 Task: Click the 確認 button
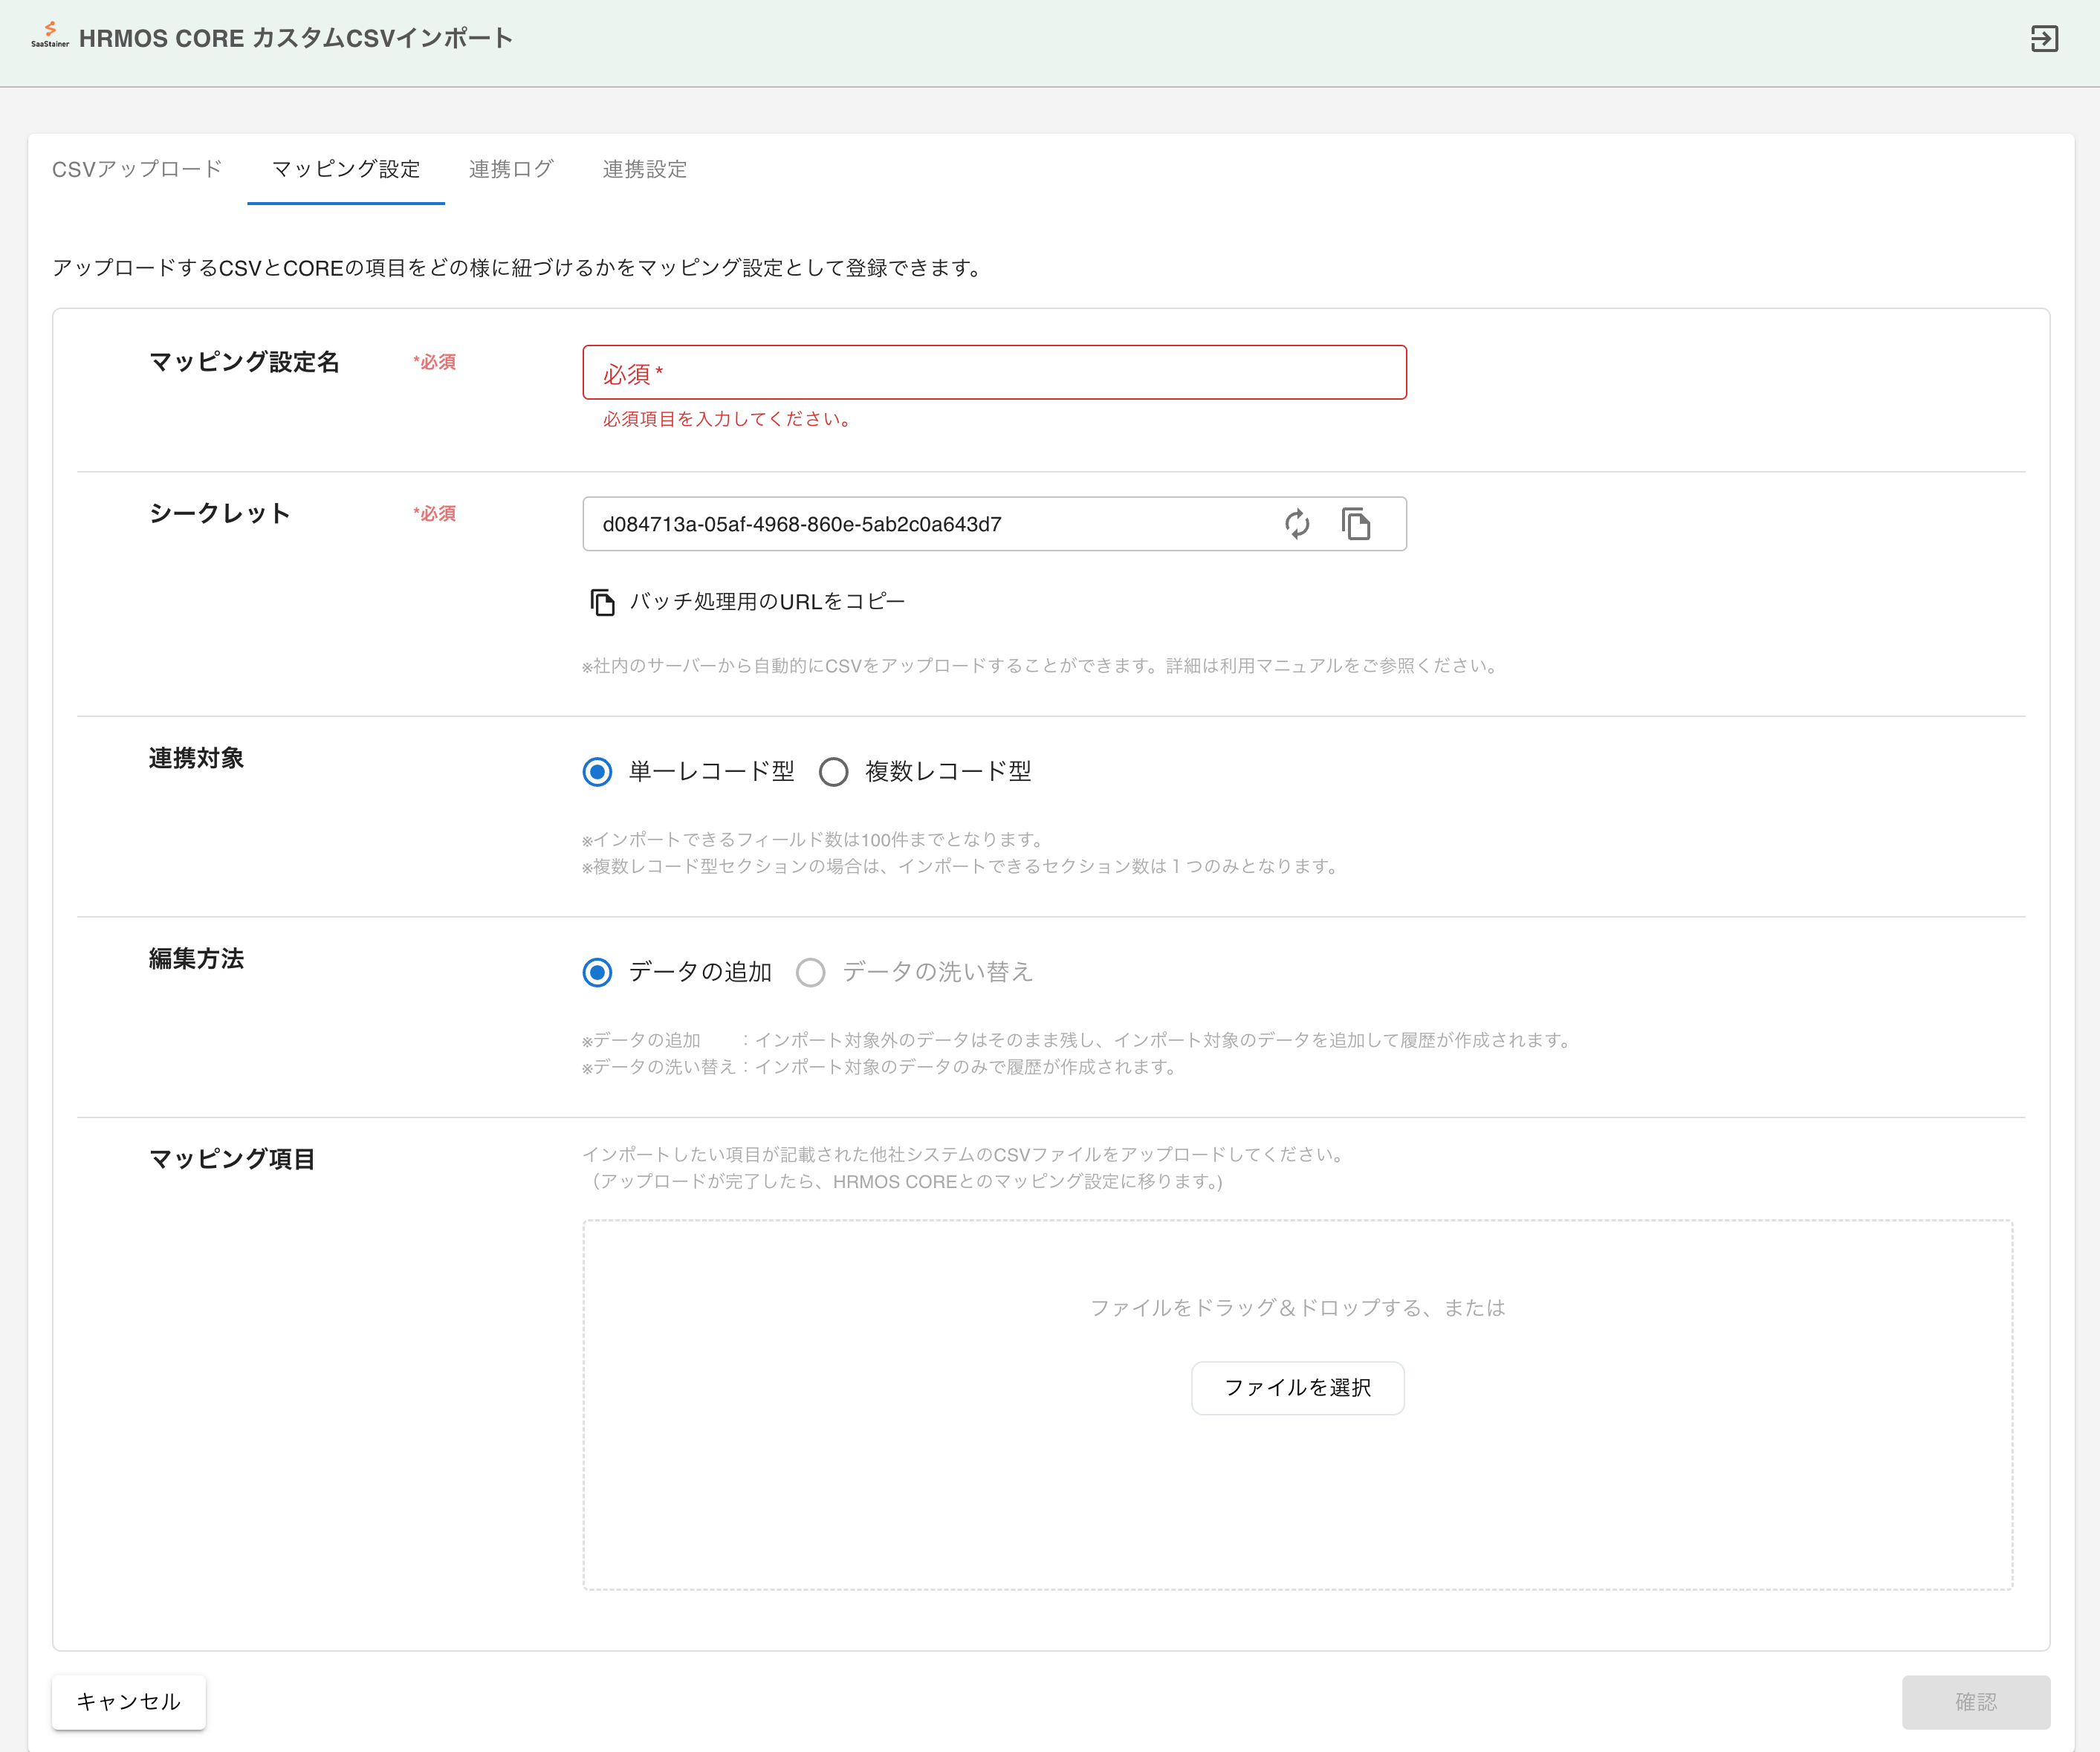point(1975,1701)
